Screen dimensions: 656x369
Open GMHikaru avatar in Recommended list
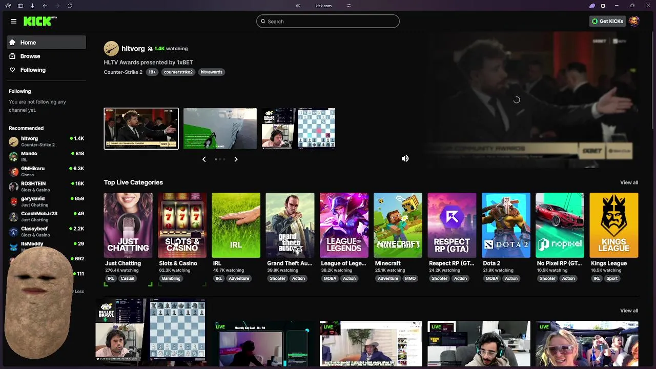pyautogui.click(x=13, y=171)
